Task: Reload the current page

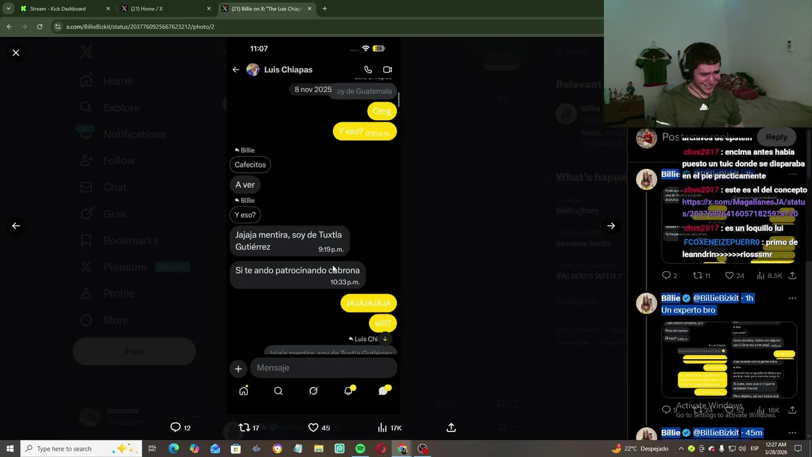Action: tap(39, 27)
